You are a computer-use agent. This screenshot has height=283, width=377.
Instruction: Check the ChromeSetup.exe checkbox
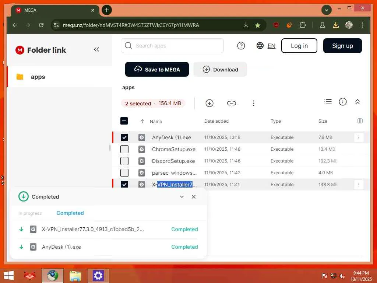coord(124,149)
